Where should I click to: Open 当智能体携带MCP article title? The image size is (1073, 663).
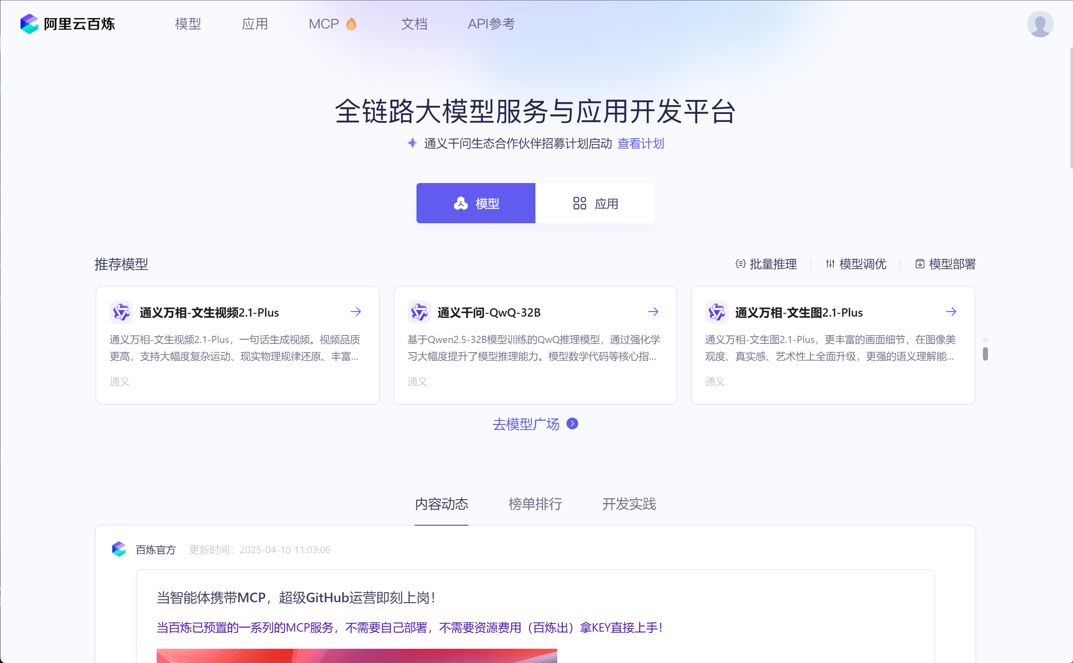[x=297, y=598]
